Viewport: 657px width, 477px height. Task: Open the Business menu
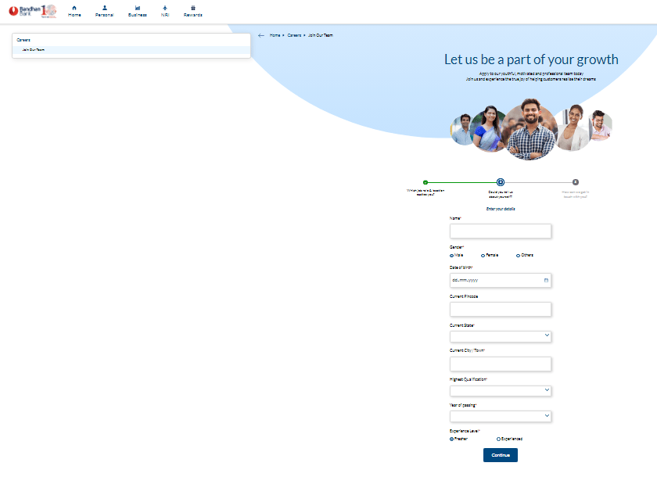[138, 11]
